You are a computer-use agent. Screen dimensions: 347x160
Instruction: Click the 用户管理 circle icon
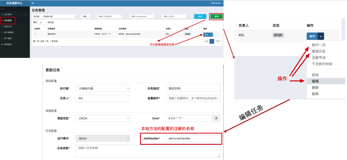pos(2,38)
